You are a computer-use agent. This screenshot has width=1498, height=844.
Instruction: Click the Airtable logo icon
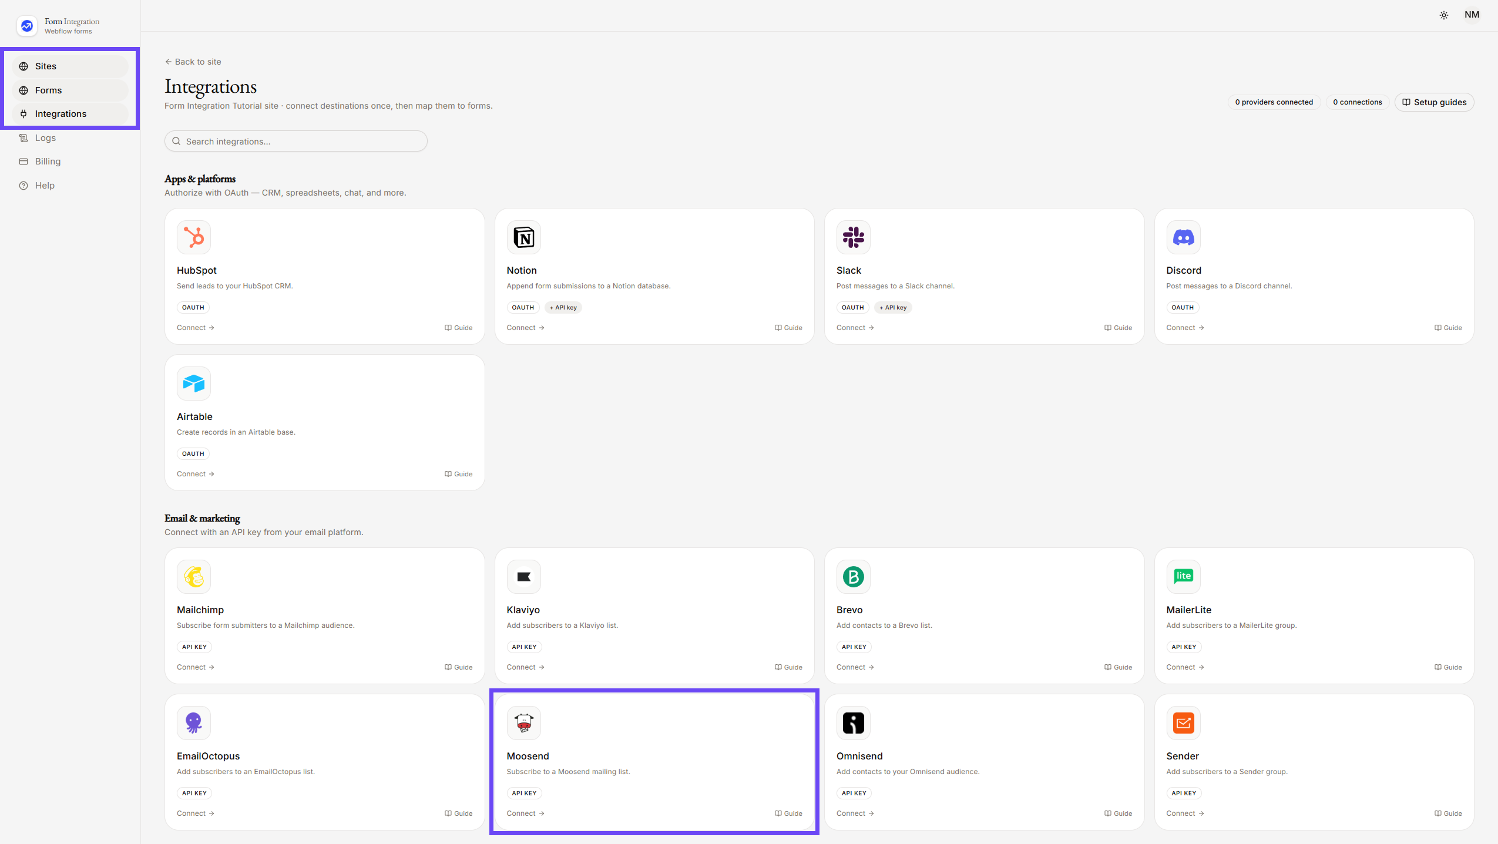click(x=194, y=384)
